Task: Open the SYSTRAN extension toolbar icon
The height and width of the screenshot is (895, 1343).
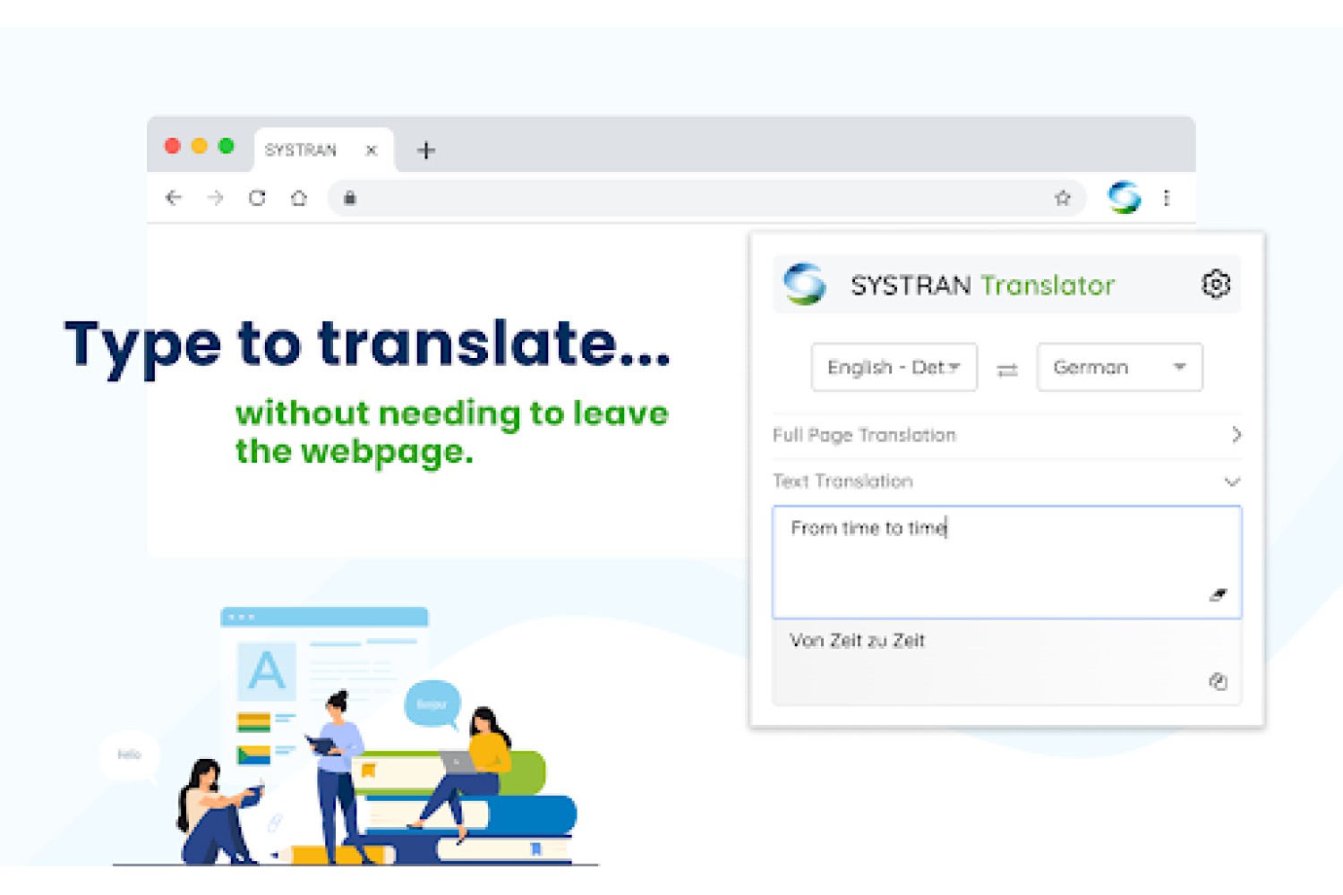Action: point(1125,197)
